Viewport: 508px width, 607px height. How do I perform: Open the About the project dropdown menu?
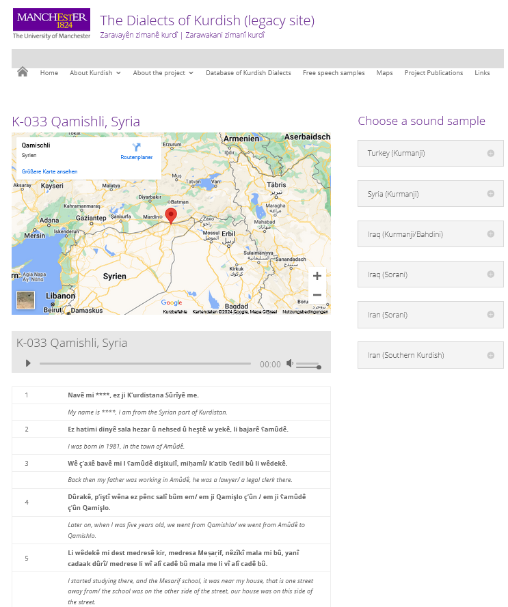tap(163, 73)
